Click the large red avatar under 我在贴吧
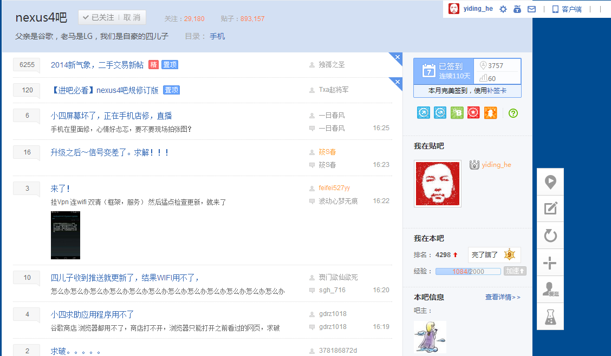This screenshot has width=611, height=356. click(x=438, y=184)
